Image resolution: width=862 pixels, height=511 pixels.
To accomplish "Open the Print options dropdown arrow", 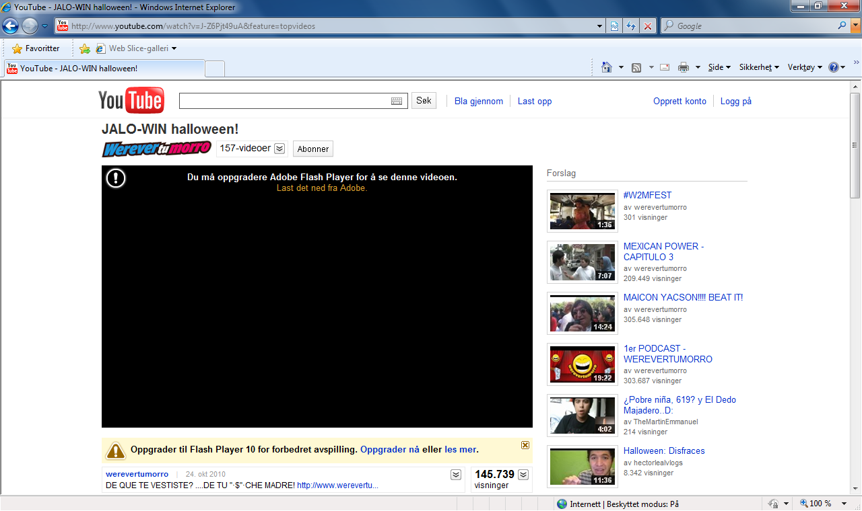I will (x=698, y=67).
